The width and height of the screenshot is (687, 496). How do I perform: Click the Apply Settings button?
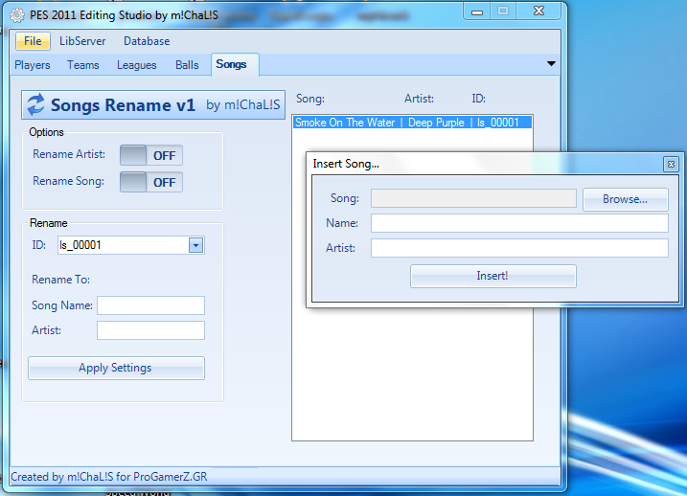coord(116,368)
